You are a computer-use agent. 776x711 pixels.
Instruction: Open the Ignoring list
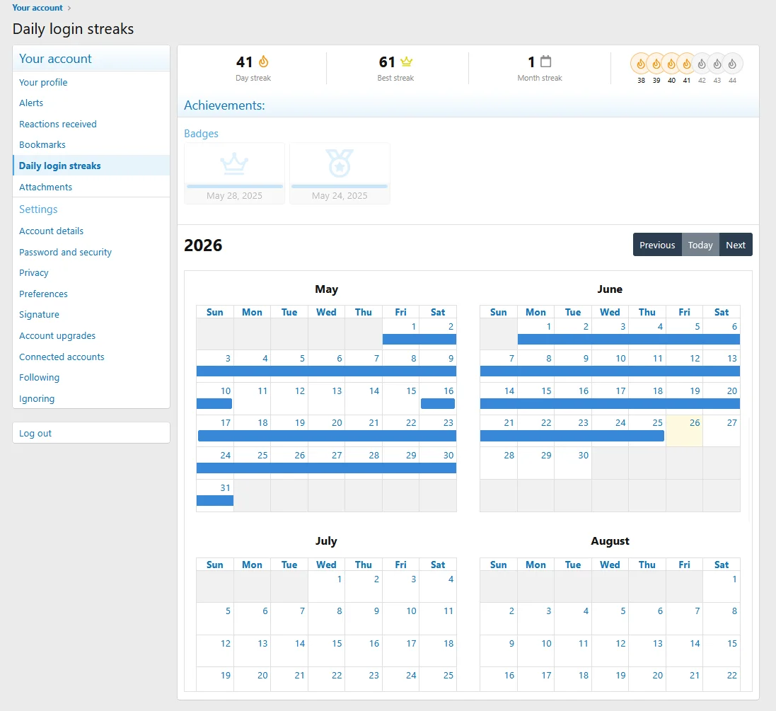(x=91, y=398)
